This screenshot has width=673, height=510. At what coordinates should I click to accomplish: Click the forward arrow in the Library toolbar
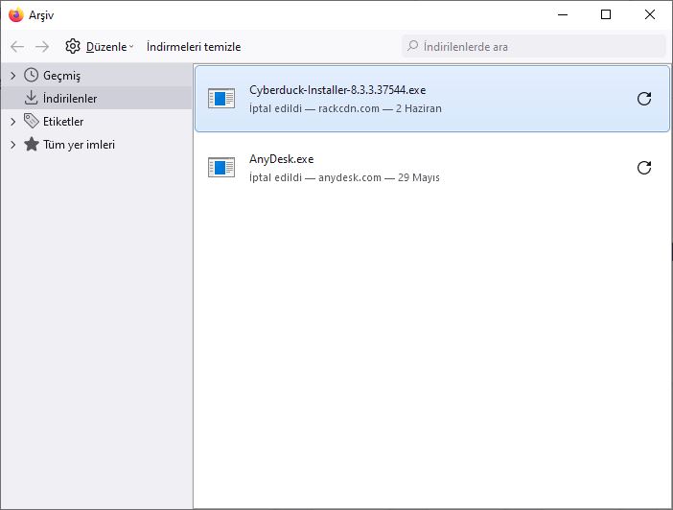pyautogui.click(x=42, y=46)
